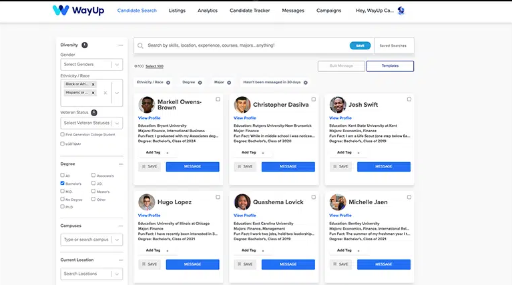The width and height of the screenshot is (512, 285).
Task: Collapse the Campuses filter section
Action: pos(121,226)
